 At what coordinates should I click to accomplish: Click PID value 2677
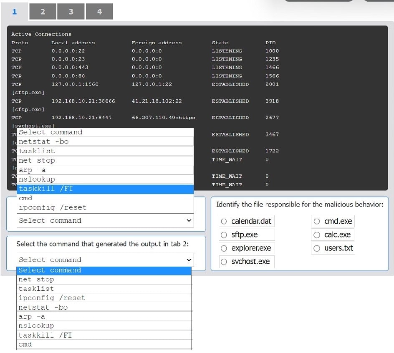click(272, 118)
